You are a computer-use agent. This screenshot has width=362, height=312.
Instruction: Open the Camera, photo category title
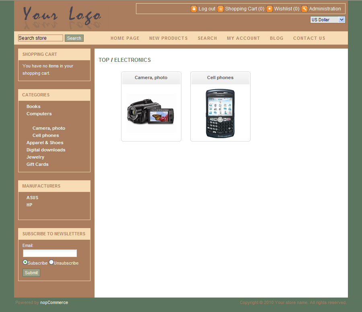coord(151,77)
